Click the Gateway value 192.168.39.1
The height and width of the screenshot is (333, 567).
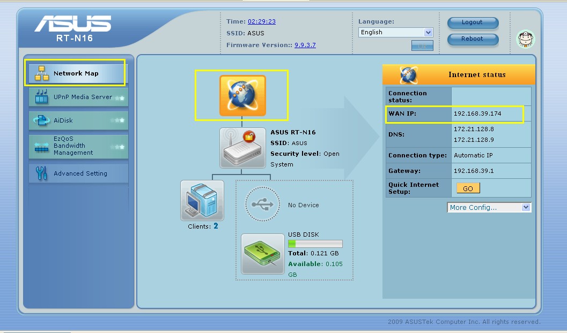pyautogui.click(x=474, y=171)
